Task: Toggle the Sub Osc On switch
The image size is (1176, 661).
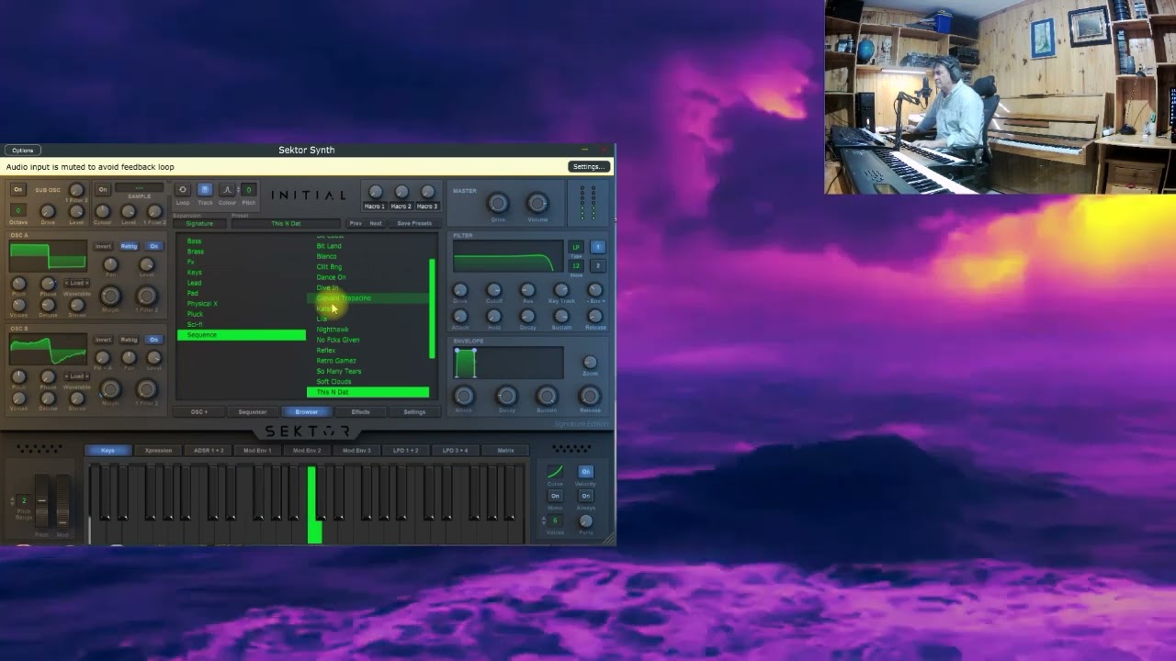Action: pos(17,189)
